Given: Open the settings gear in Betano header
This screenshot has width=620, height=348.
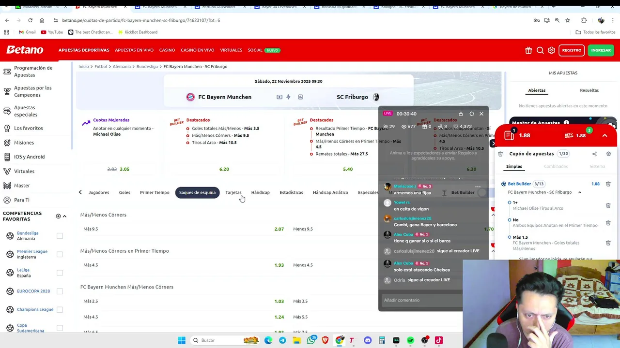Looking at the screenshot, I should pyautogui.click(x=551, y=50).
